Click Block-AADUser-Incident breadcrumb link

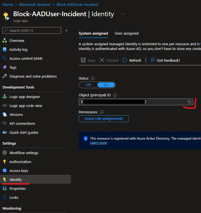pos(77,5)
